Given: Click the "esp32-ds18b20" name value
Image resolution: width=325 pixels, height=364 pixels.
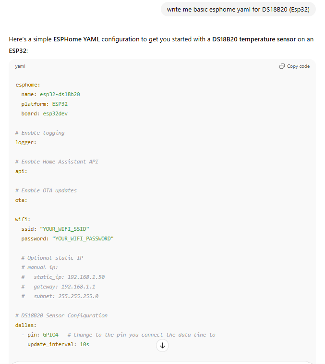Looking at the screenshot, I should [60, 94].
